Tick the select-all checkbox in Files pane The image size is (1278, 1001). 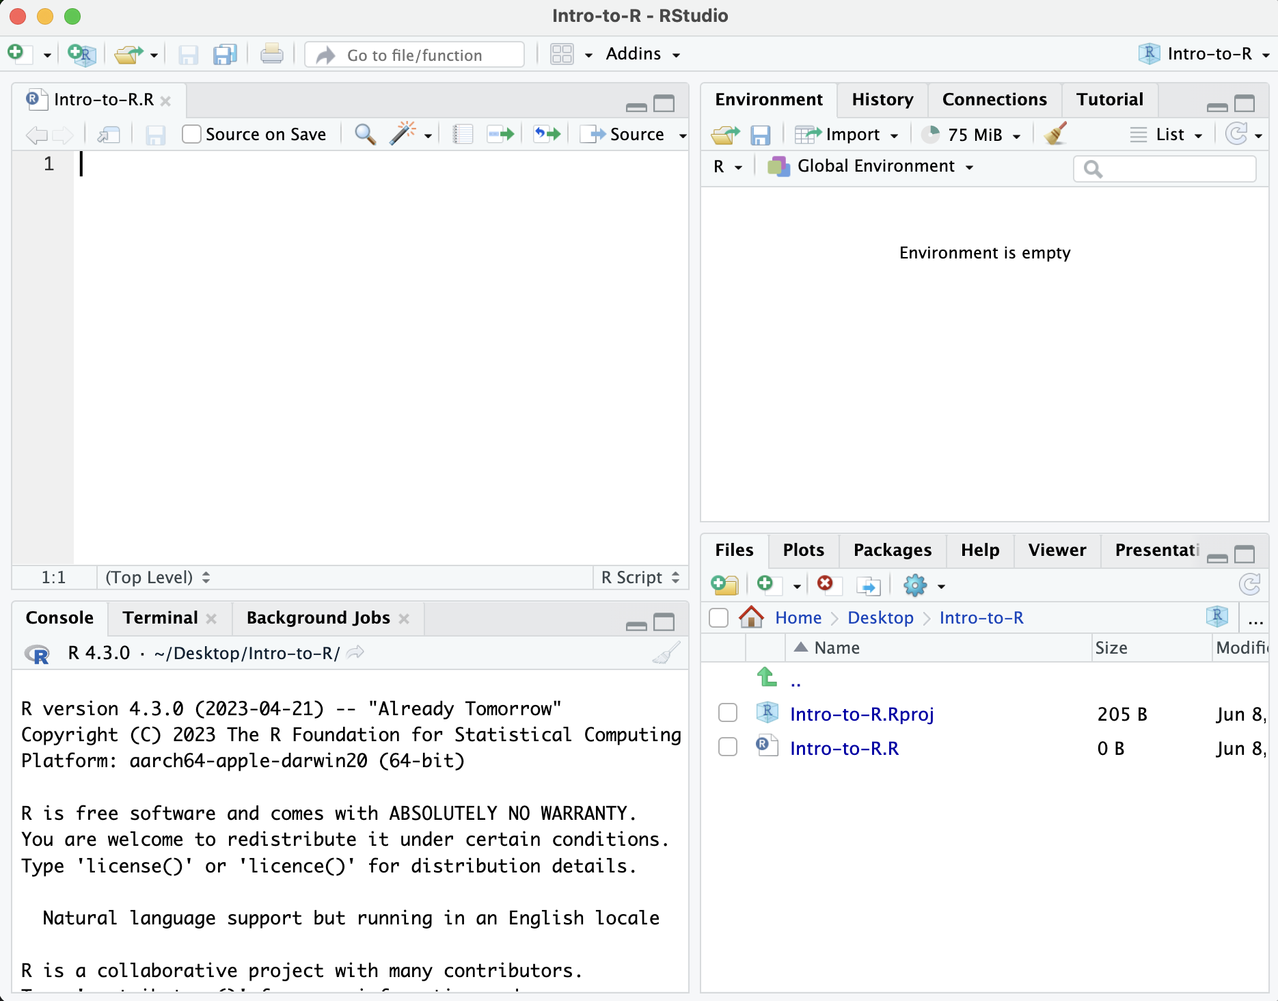click(718, 617)
